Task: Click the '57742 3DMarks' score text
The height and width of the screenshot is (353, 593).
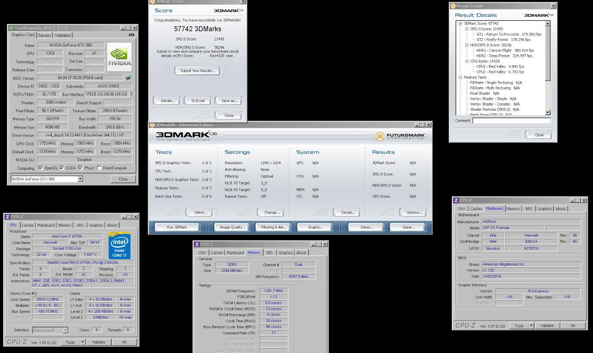Action: pos(198,29)
